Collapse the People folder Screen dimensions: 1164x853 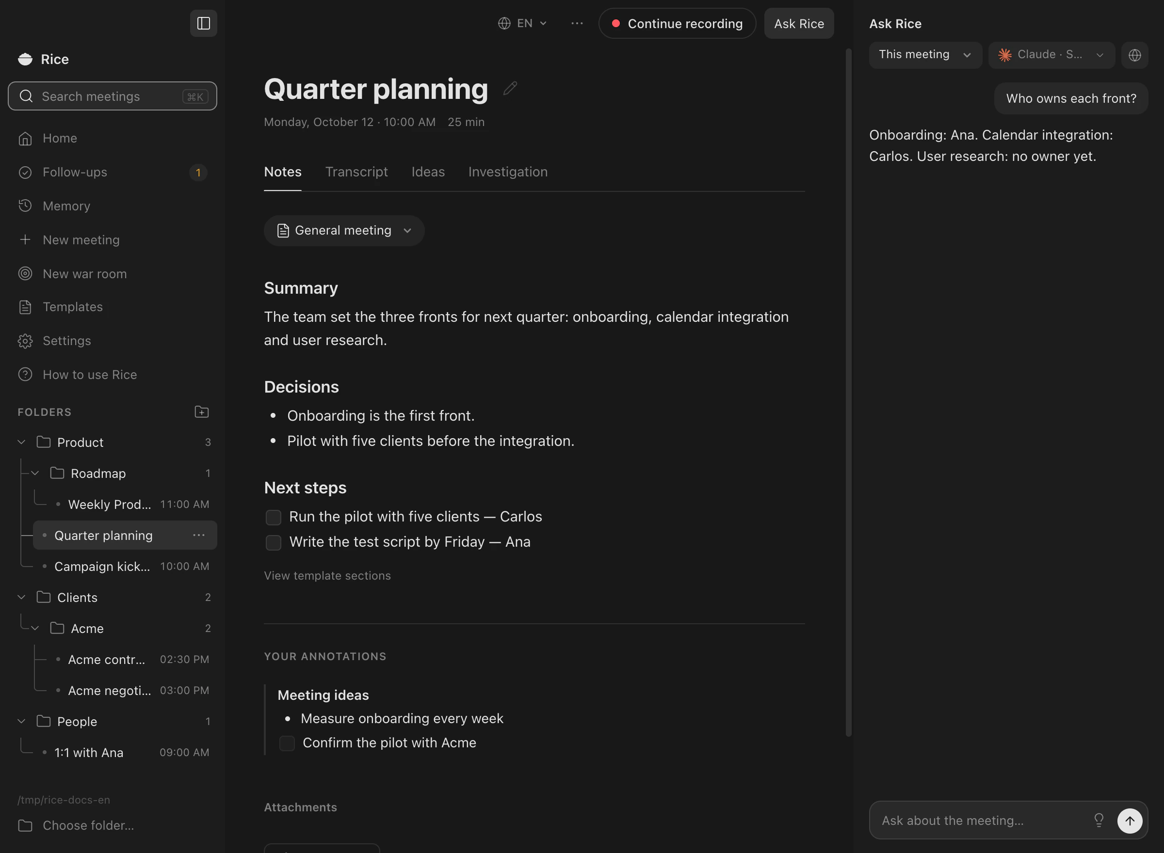[x=22, y=721]
